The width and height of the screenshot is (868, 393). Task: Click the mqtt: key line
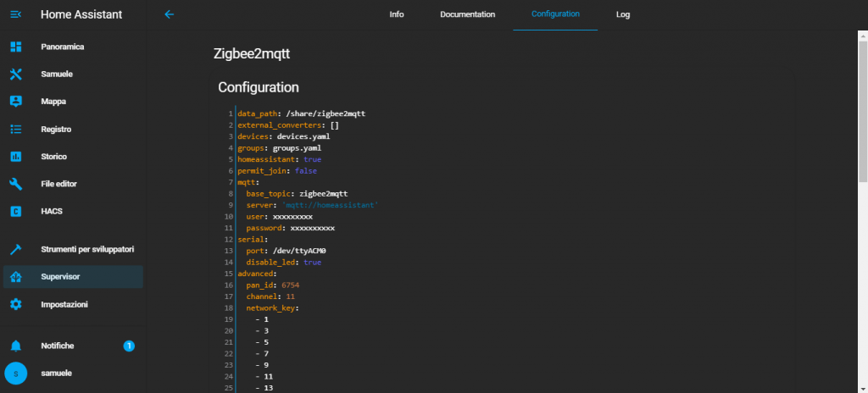pos(248,182)
